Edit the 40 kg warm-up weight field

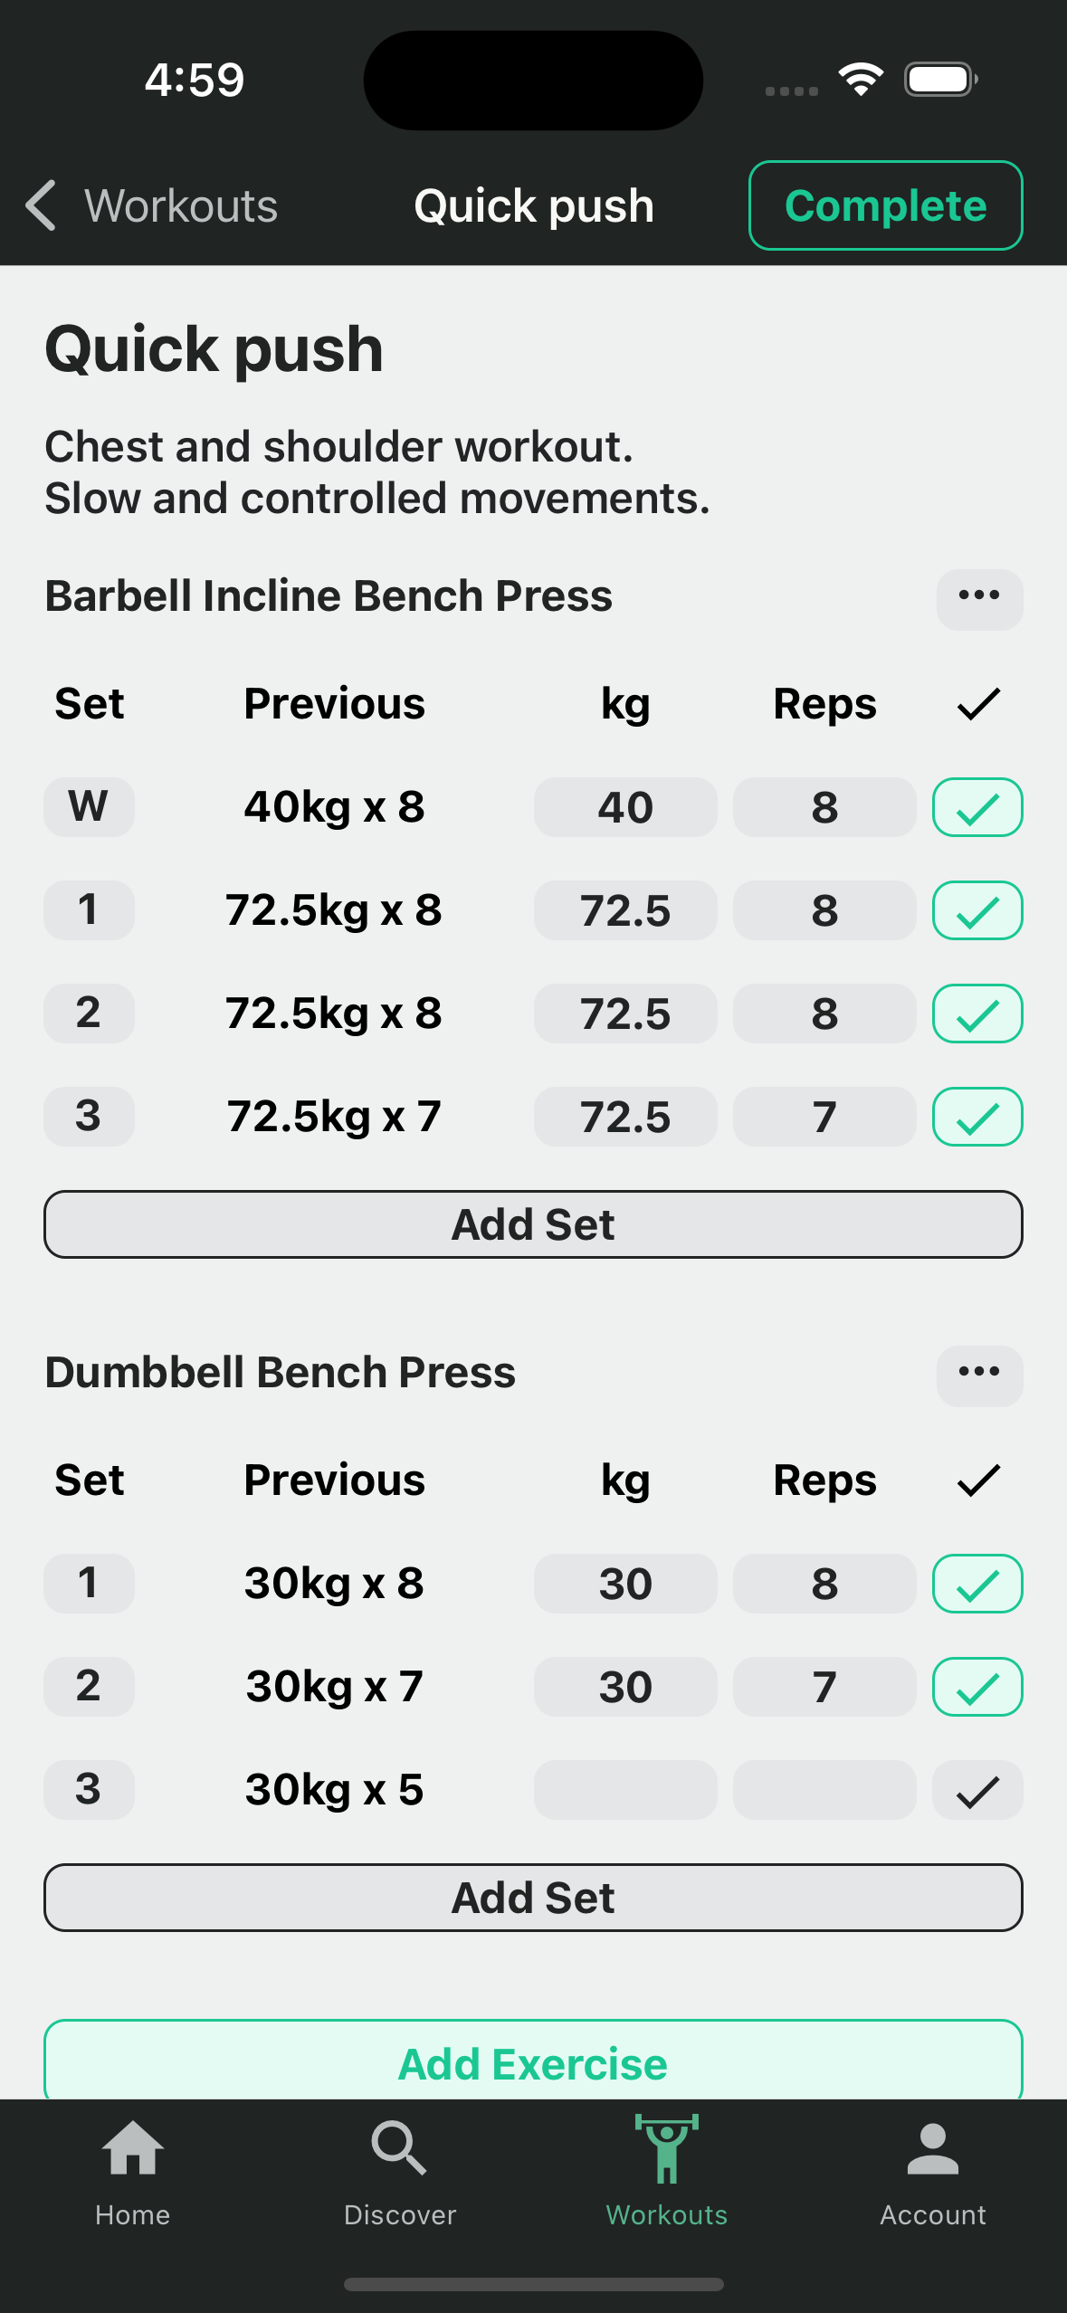[x=625, y=807]
